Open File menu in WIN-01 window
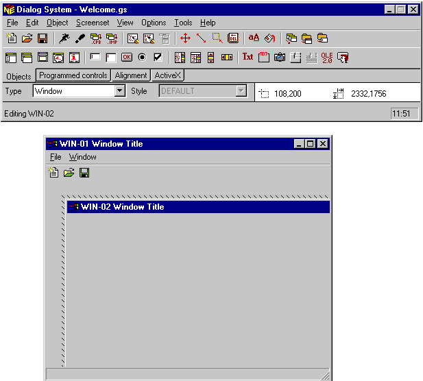Image resolution: width=423 pixels, height=381 pixels. [x=56, y=157]
